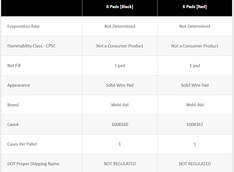
Task: Click the Flammability Class - CPSC label
Action: (31, 46)
